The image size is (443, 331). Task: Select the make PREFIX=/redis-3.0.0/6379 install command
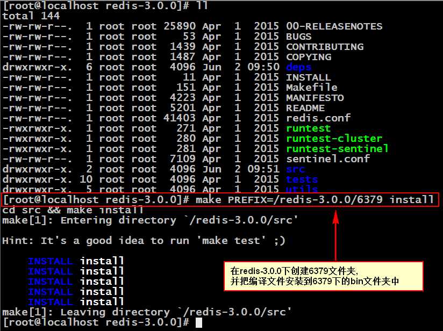pos(315,200)
